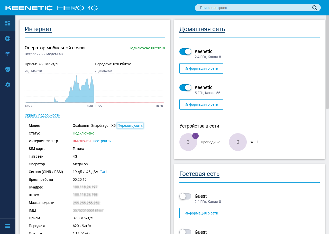
Task: Open the Wi-Fi networks sidebar icon
Action: 8,54
